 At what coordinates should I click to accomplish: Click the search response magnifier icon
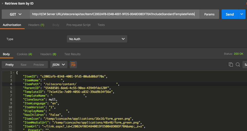click(x=238, y=65)
